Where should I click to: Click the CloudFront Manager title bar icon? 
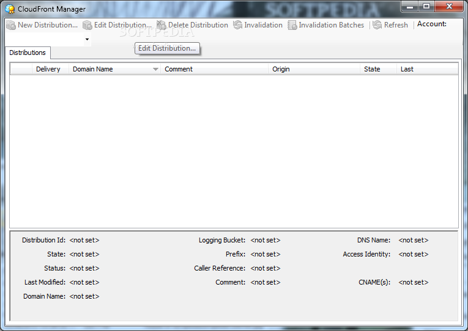tap(10, 9)
